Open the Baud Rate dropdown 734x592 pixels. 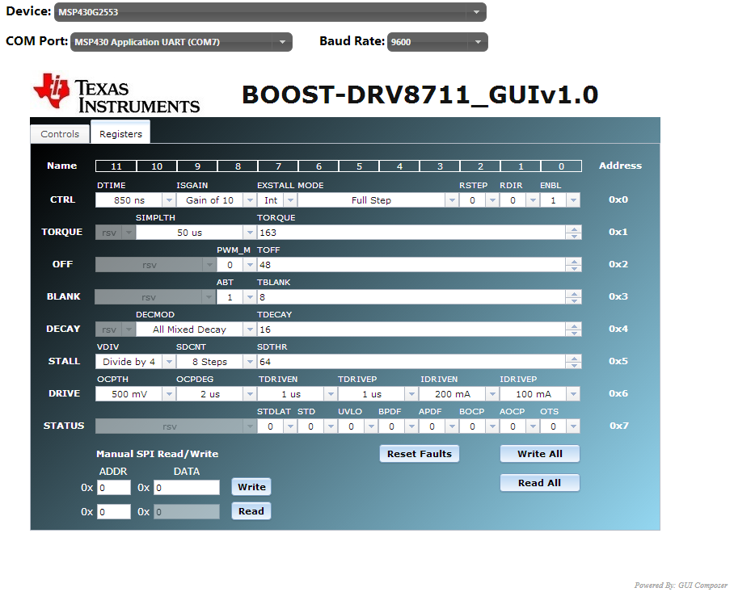tap(437, 42)
